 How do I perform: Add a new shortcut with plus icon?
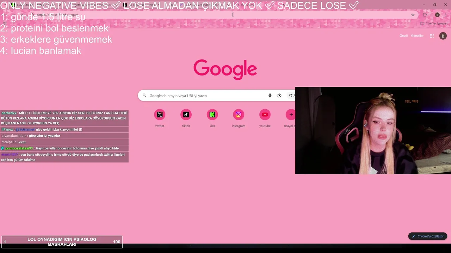[291, 115]
